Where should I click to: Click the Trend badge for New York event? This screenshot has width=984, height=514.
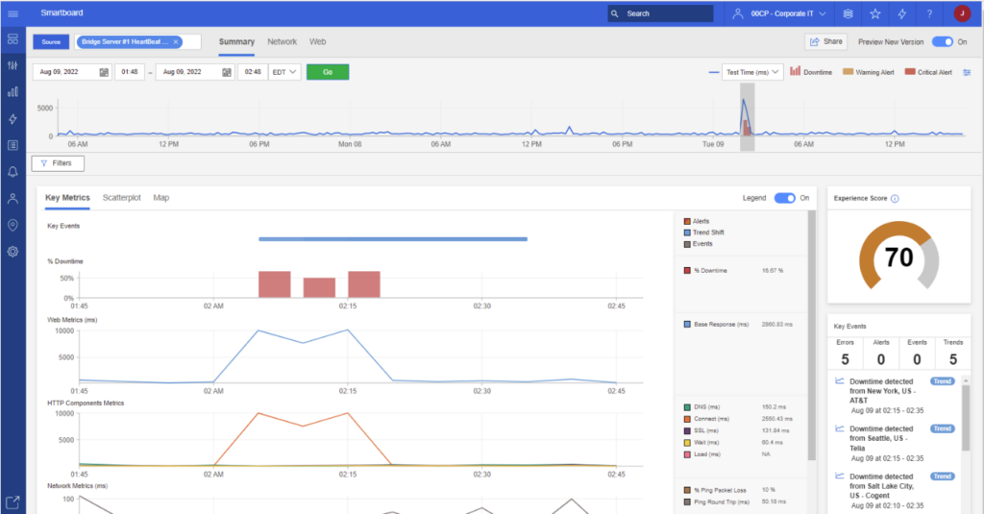942,381
